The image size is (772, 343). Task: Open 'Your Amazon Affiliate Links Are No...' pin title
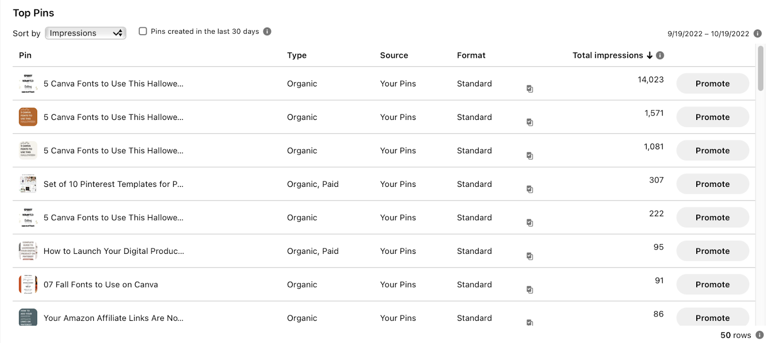point(113,318)
